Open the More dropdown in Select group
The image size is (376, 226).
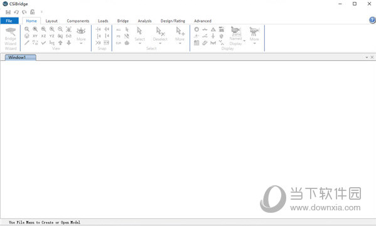click(180, 36)
